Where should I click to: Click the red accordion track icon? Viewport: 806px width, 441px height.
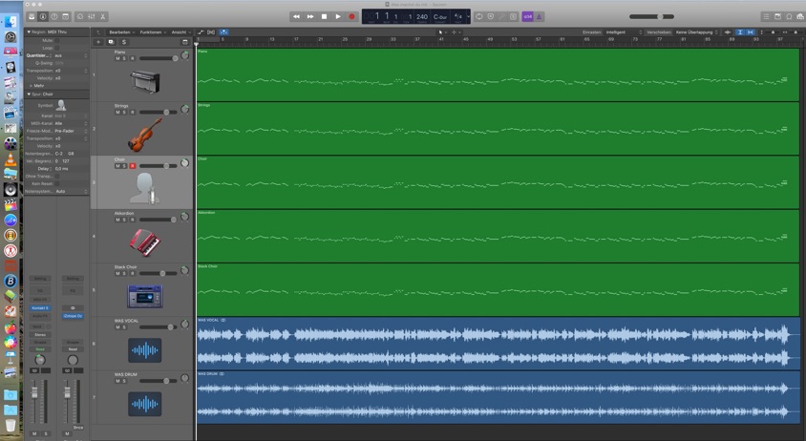coord(145,242)
